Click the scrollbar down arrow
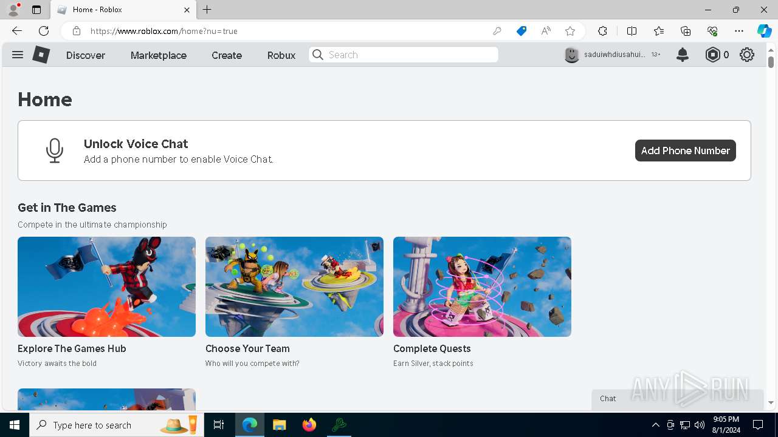Screen dimensions: 778x437 point(771,402)
